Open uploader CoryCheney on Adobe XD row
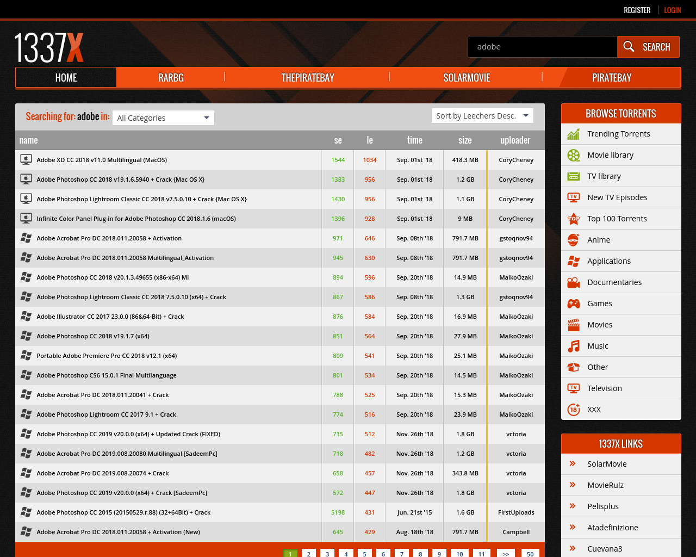 pos(516,160)
